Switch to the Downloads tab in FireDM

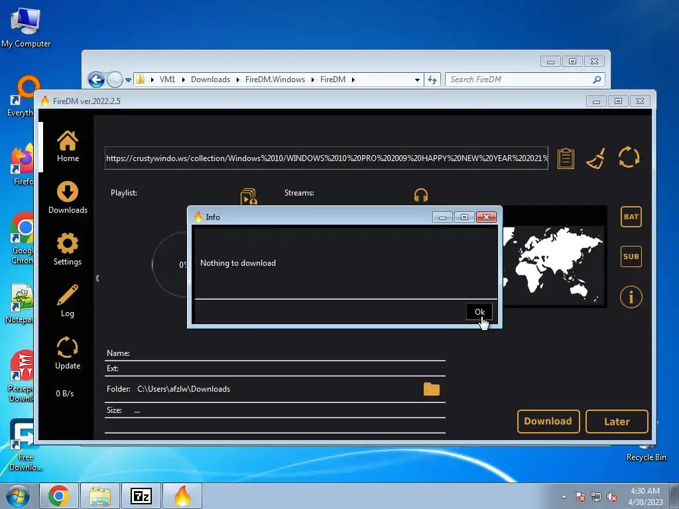pyautogui.click(x=68, y=198)
